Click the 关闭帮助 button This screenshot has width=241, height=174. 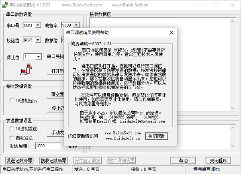pyautogui.click(x=157, y=136)
